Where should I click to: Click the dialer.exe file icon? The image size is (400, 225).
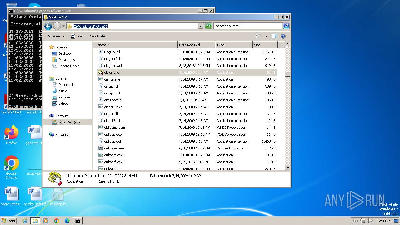coord(101,72)
